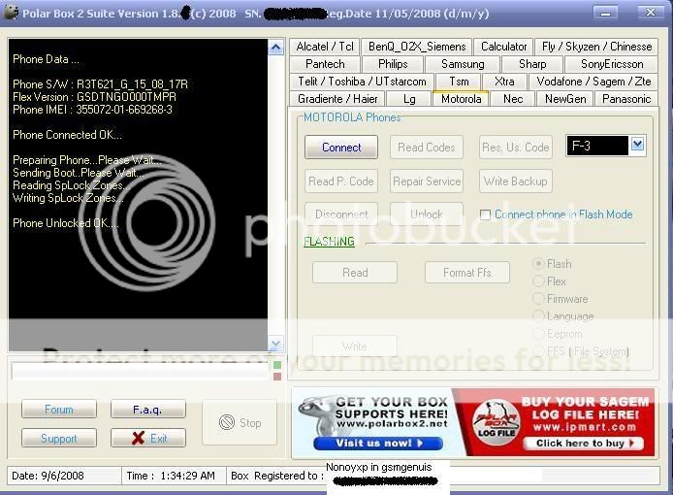Select the Eeprom radio button
This screenshot has height=495, width=673.
tap(538, 334)
